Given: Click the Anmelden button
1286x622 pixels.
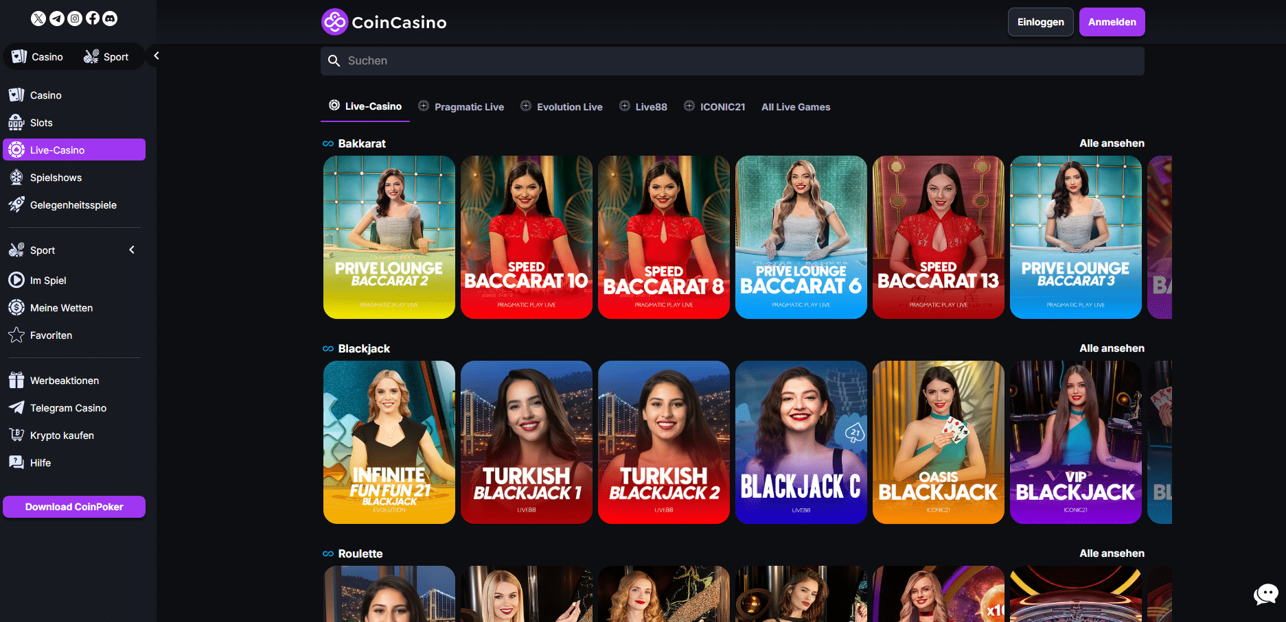Looking at the screenshot, I should coord(1112,22).
